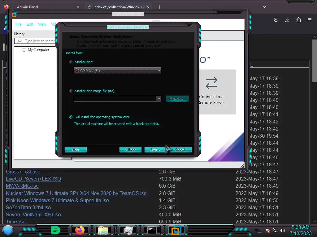Close the Admin Panel tab
This screenshot has width=317, height=237.
pos(78,7)
